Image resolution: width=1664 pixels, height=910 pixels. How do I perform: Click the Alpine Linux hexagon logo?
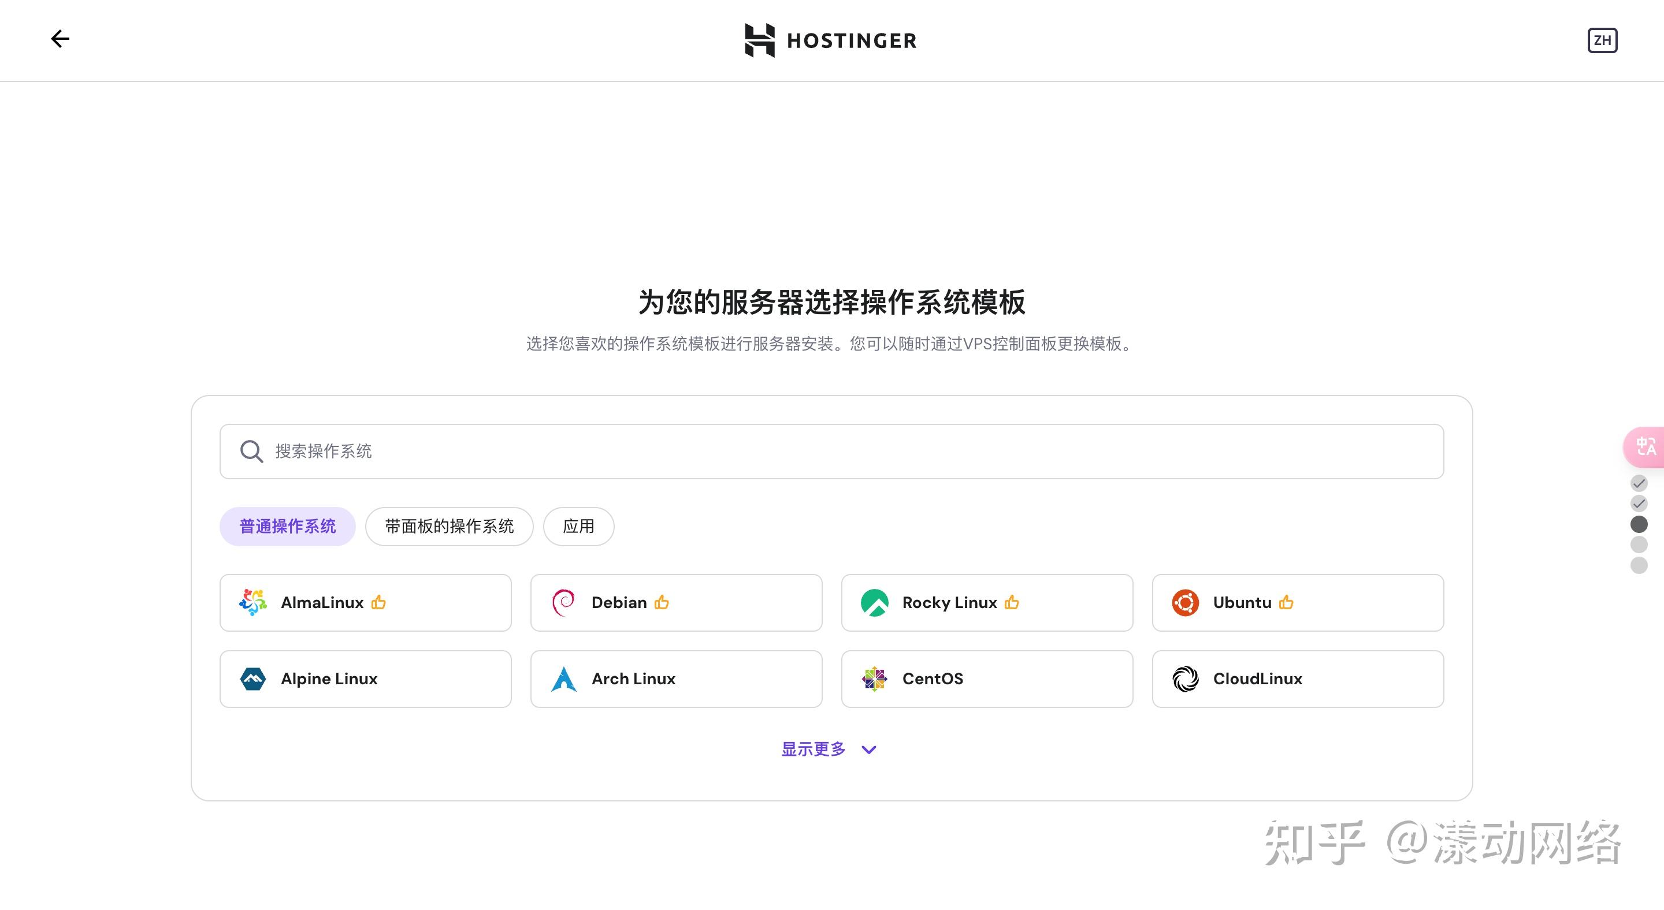pos(253,679)
